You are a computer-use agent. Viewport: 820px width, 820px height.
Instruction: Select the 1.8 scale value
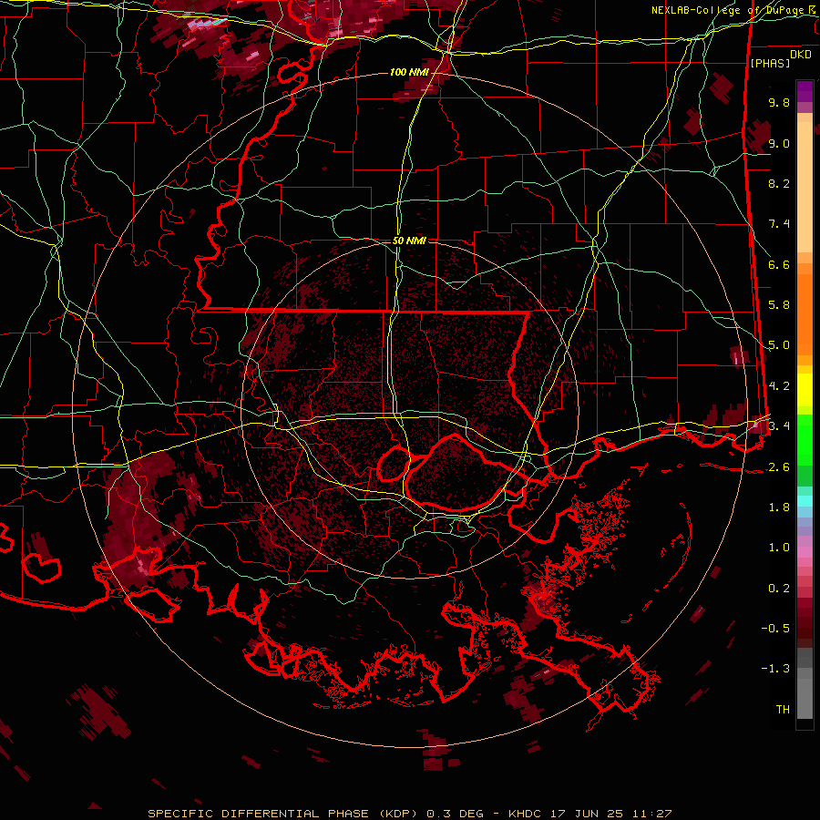click(x=779, y=507)
